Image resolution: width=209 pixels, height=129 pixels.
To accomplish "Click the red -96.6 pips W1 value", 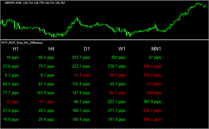I will pyautogui.click(x=117, y=75).
